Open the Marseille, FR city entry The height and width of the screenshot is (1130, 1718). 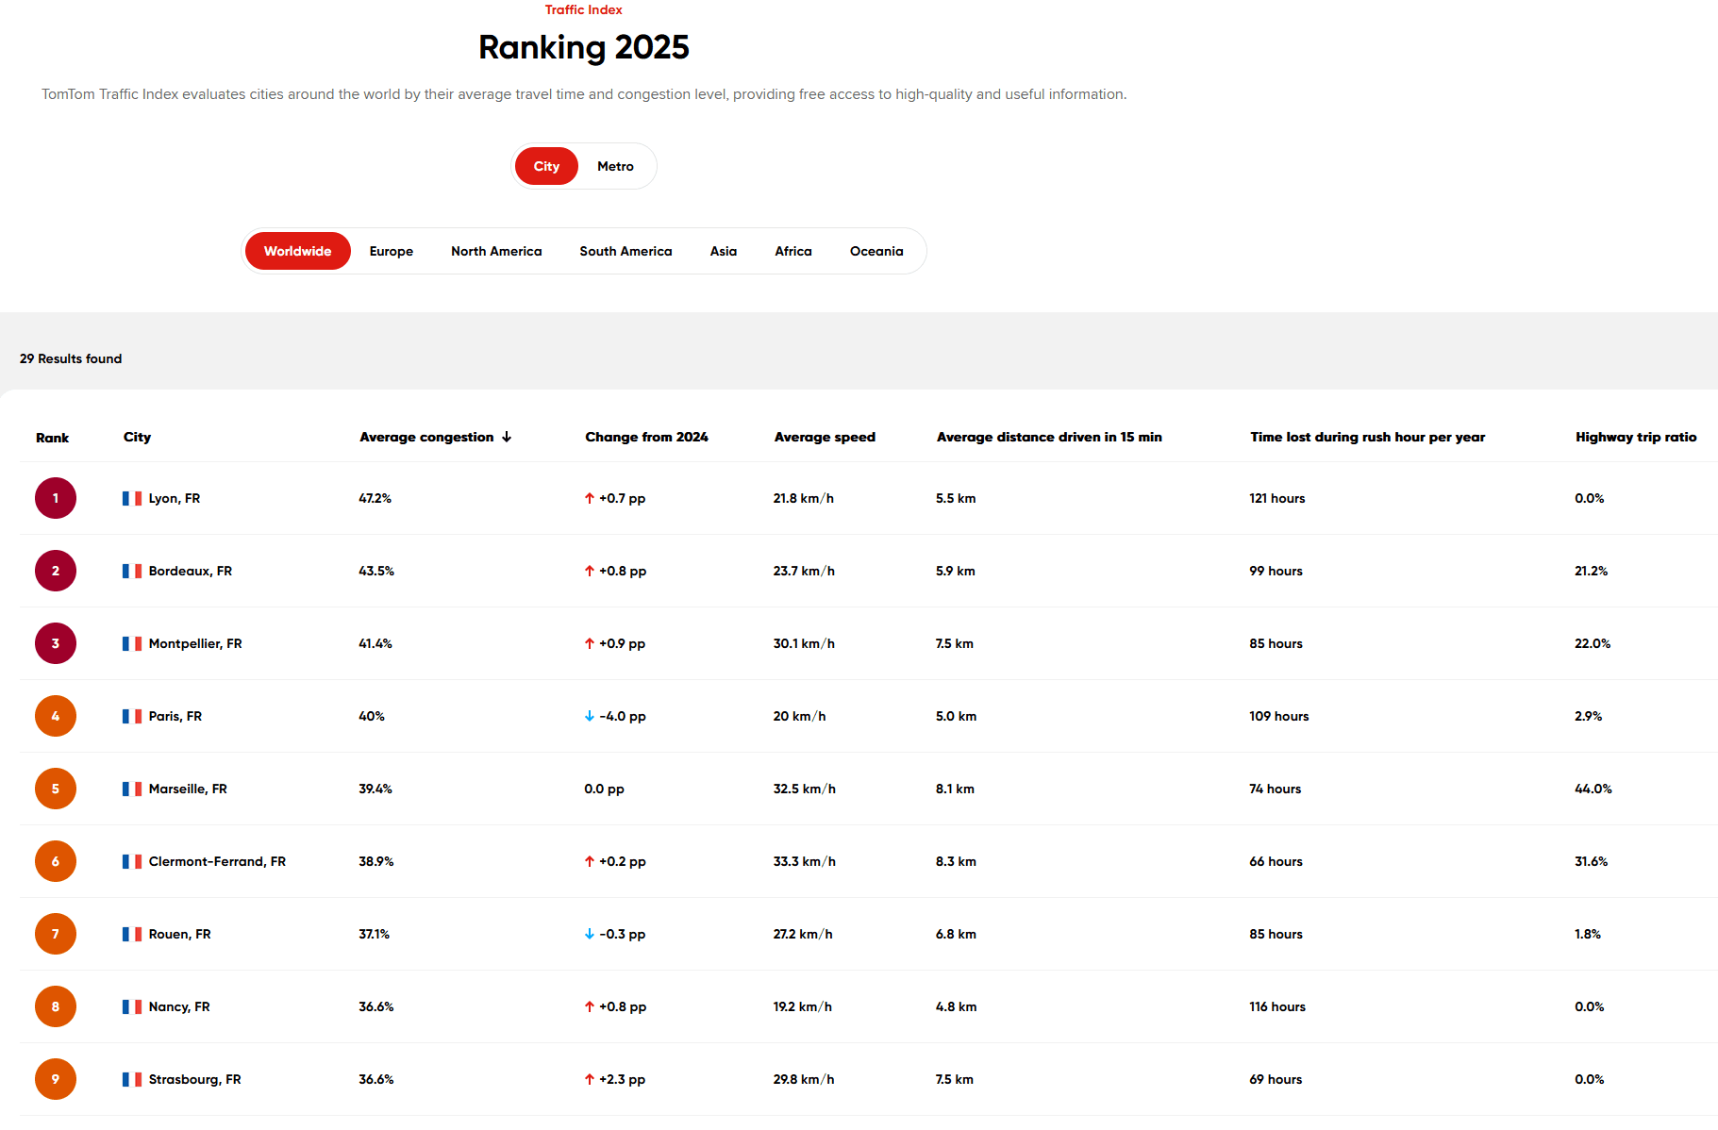(188, 789)
